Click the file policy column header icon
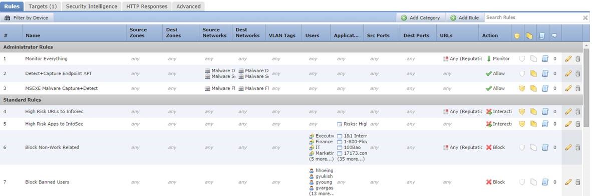This screenshot has height=196, width=592. point(529,36)
